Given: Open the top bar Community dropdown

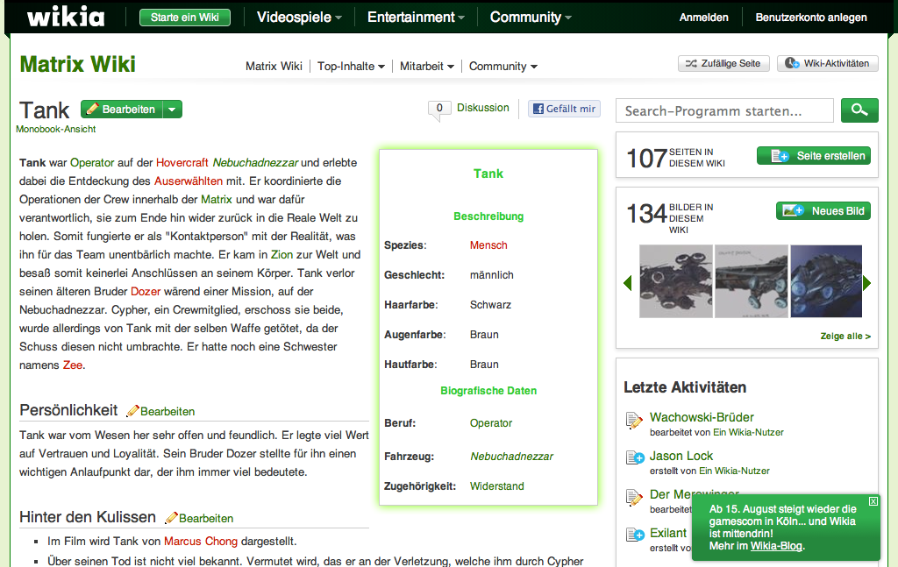Looking at the screenshot, I should coord(531,18).
